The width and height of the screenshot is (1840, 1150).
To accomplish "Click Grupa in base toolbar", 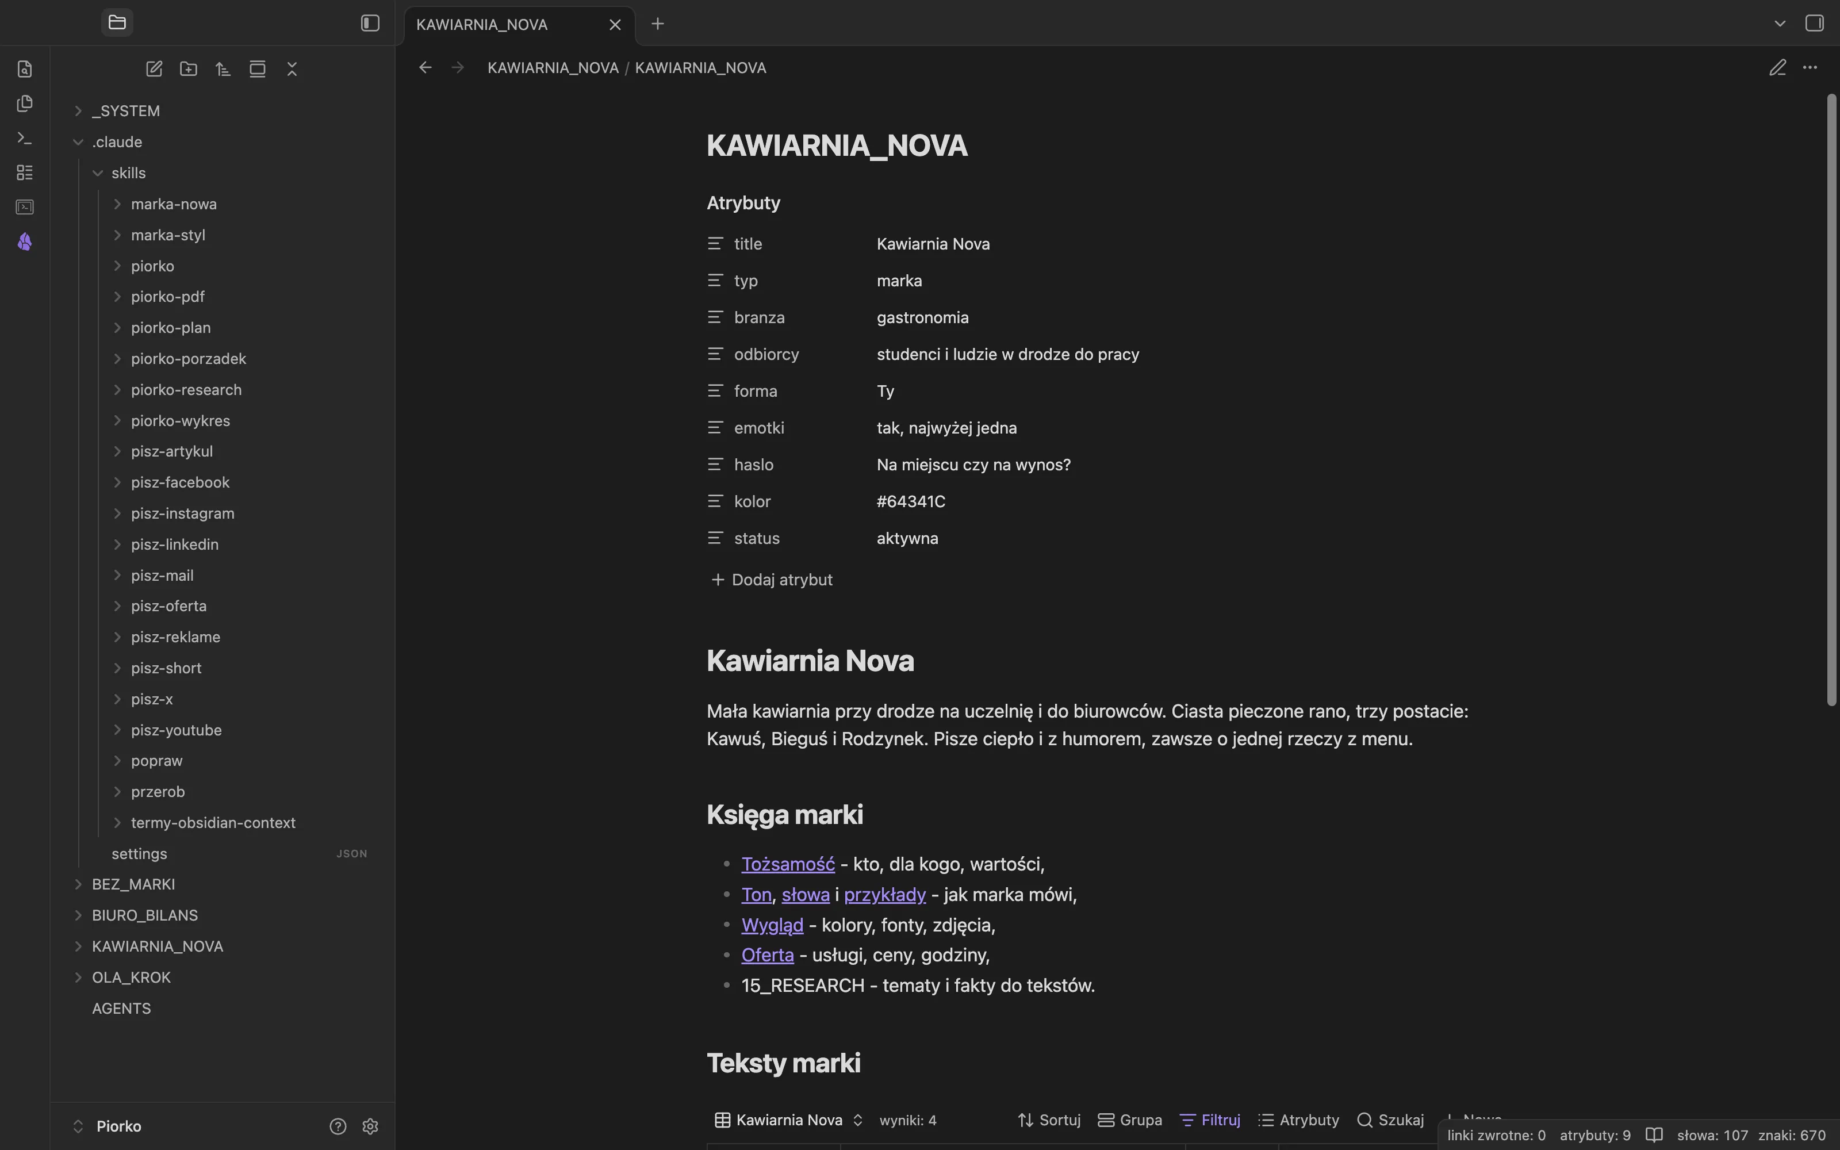I will pyautogui.click(x=1130, y=1120).
